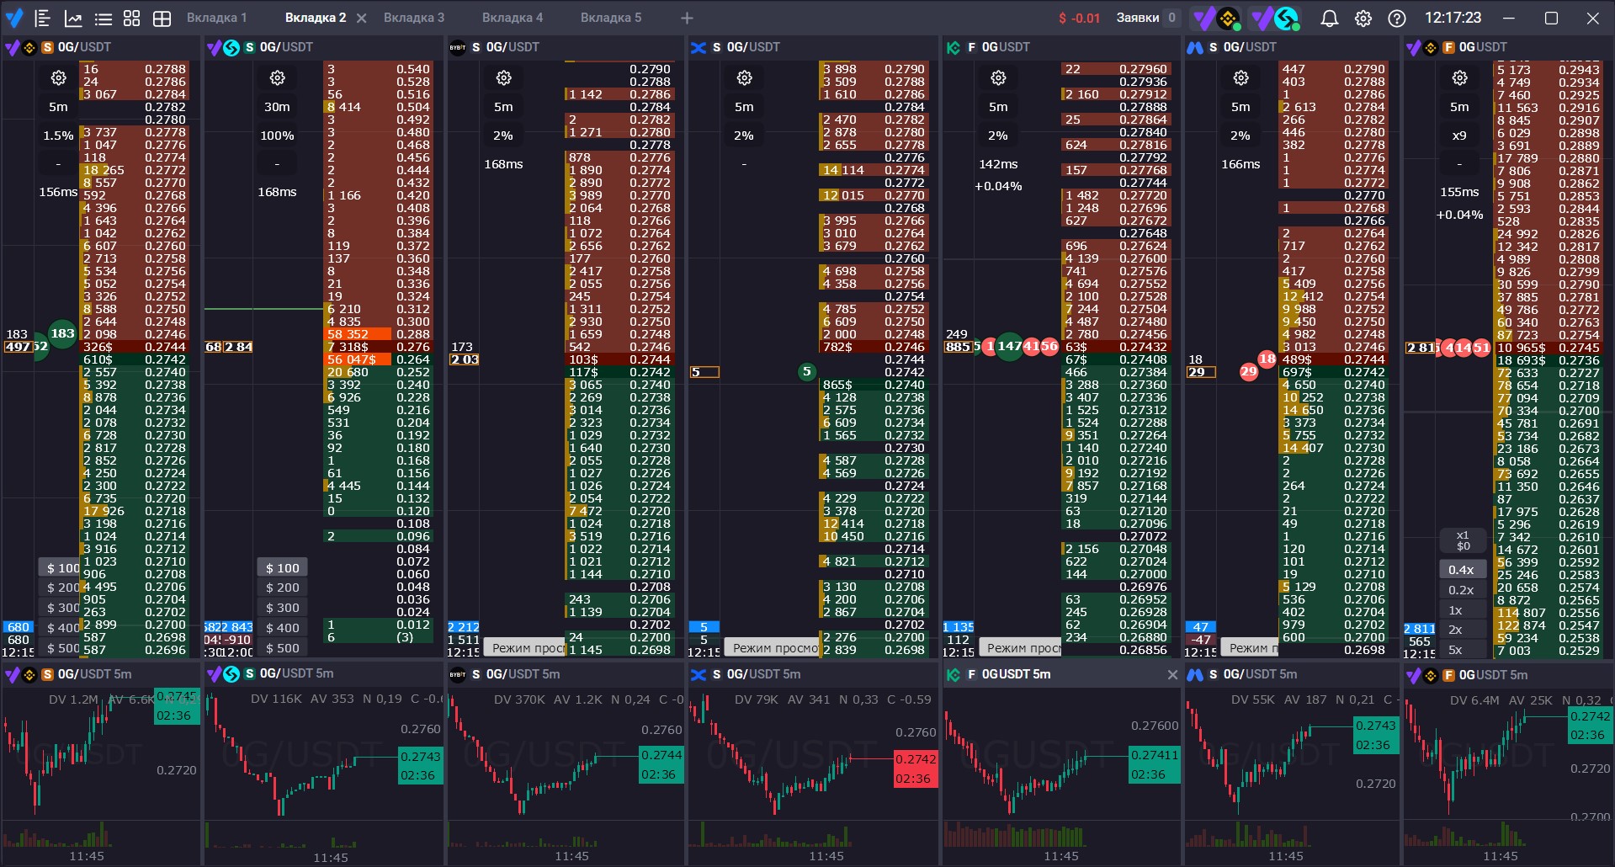This screenshot has width=1615, height=867.
Task: Select $ 200 volume in second order book
Action: tap(282, 588)
